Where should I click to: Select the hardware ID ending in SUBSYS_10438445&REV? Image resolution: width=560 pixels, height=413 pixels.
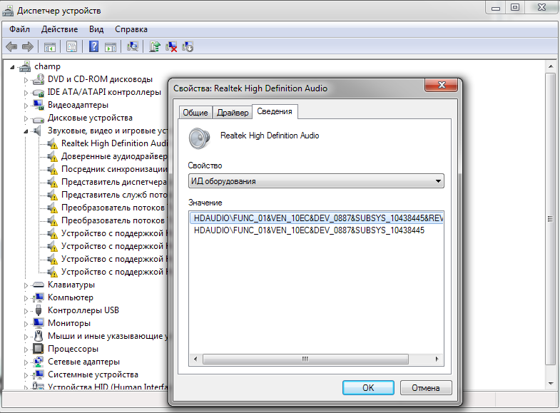click(x=317, y=218)
